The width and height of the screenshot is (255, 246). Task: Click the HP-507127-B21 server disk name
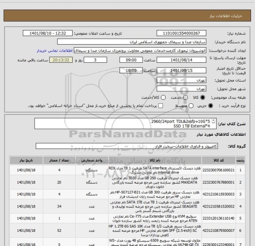(x=155, y=194)
